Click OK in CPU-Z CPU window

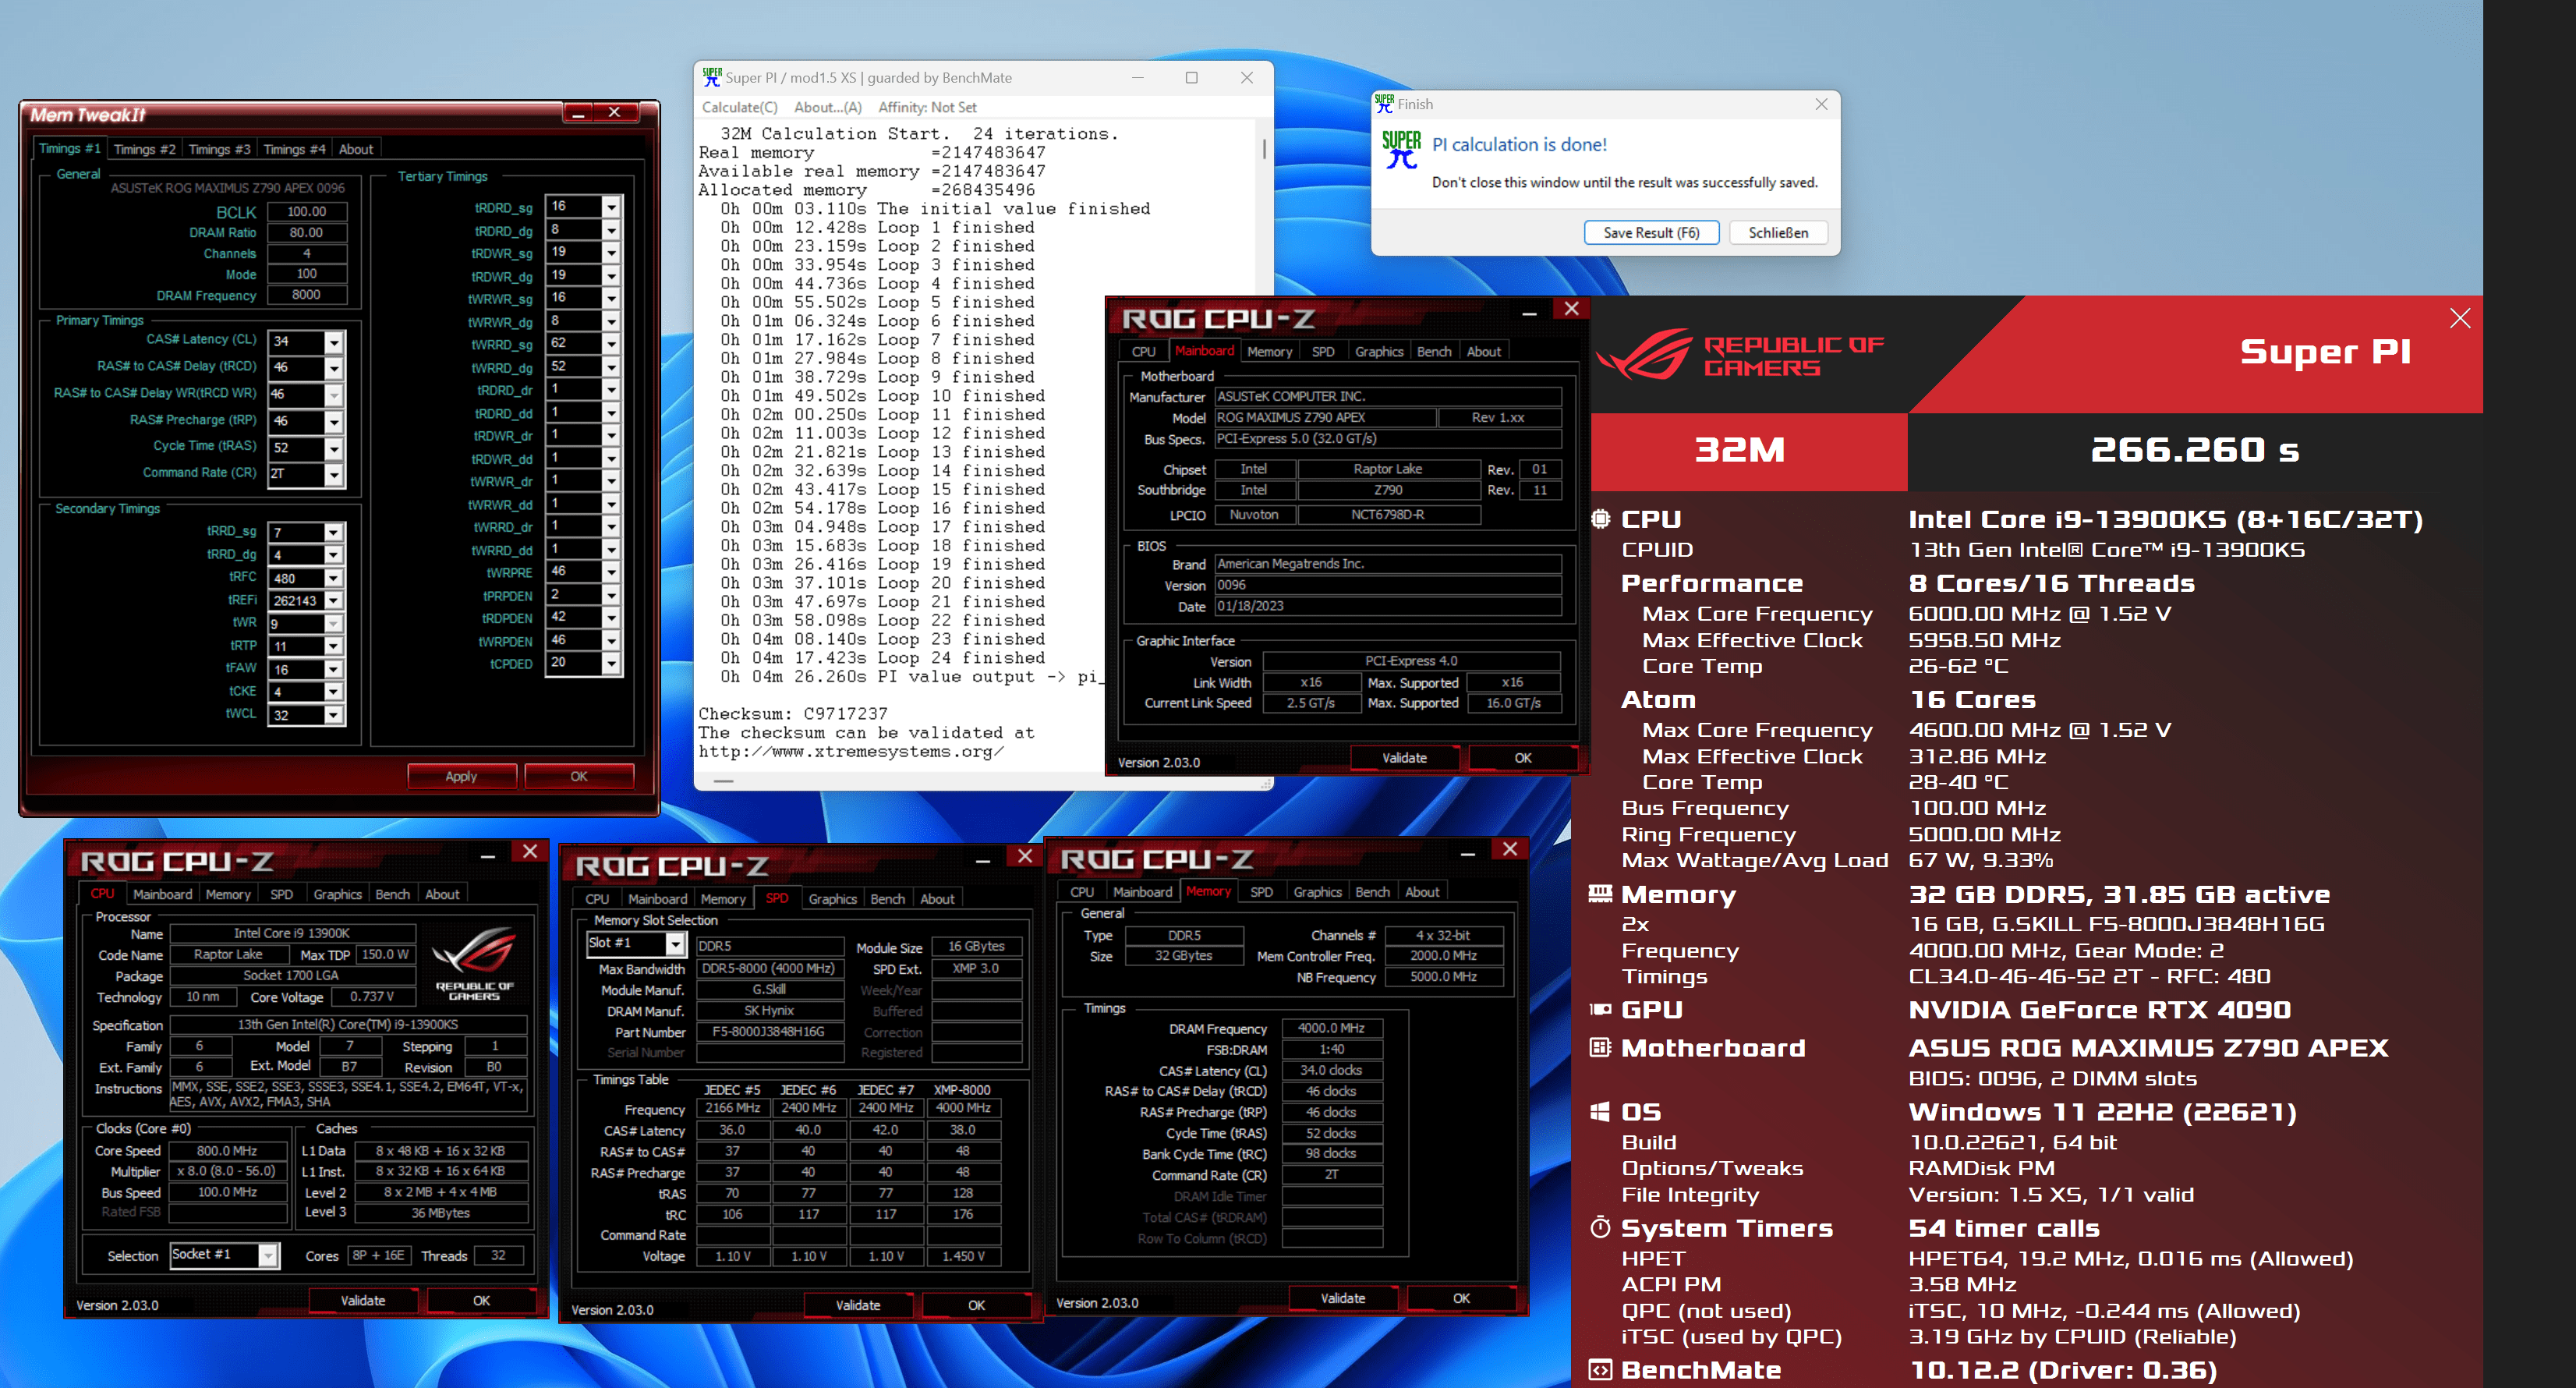481,1301
